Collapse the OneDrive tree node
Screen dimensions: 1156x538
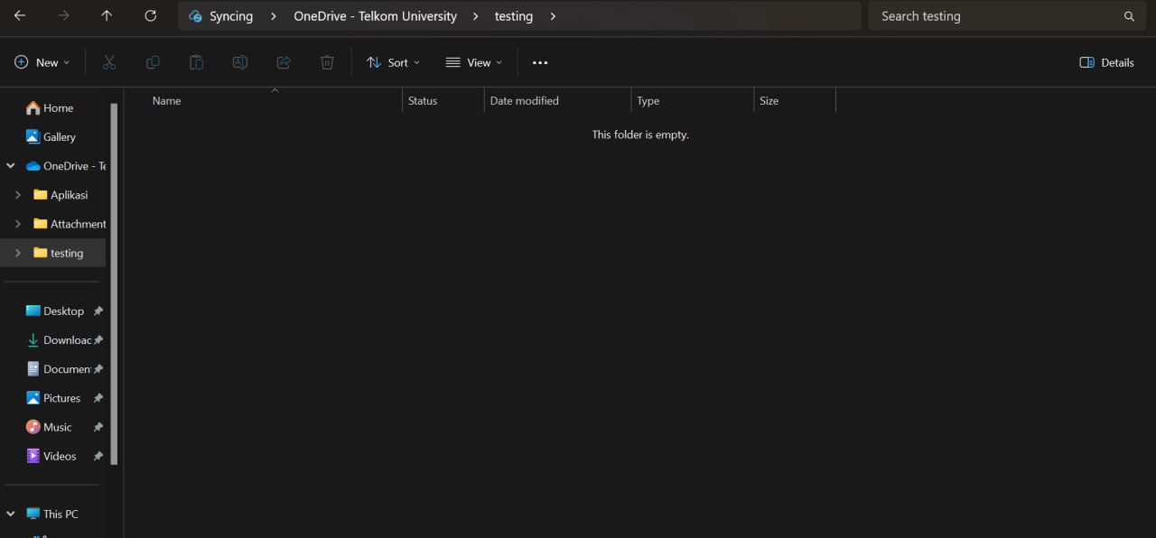click(11, 165)
